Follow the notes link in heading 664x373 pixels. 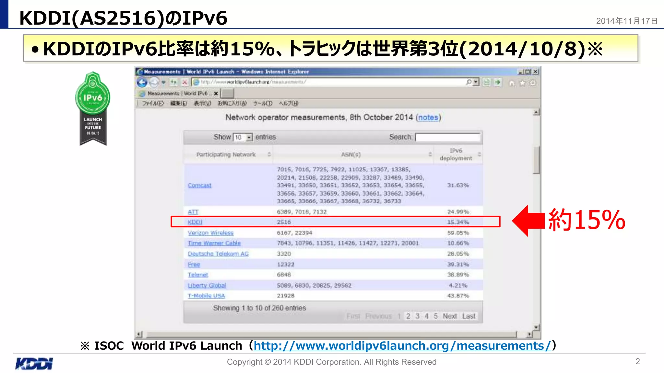coord(428,118)
